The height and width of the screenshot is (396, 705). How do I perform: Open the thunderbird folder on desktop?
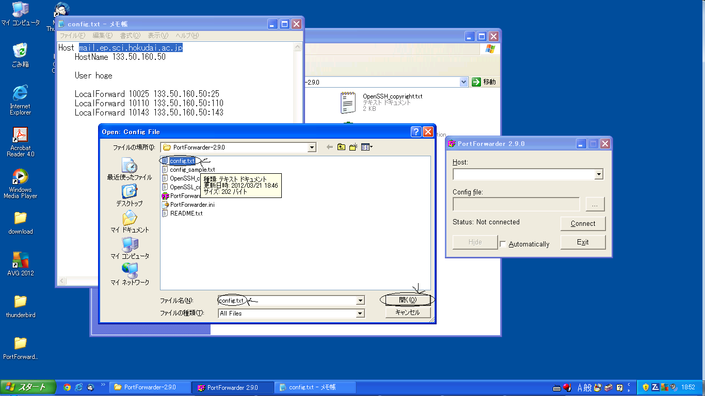[x=20, y=306]
